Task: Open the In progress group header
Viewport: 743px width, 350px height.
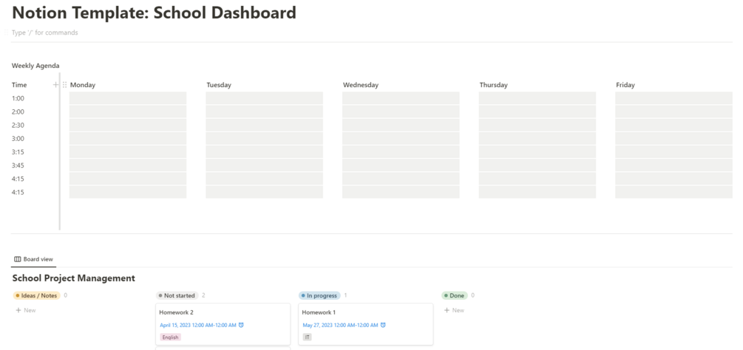Action: coord(320,295)
